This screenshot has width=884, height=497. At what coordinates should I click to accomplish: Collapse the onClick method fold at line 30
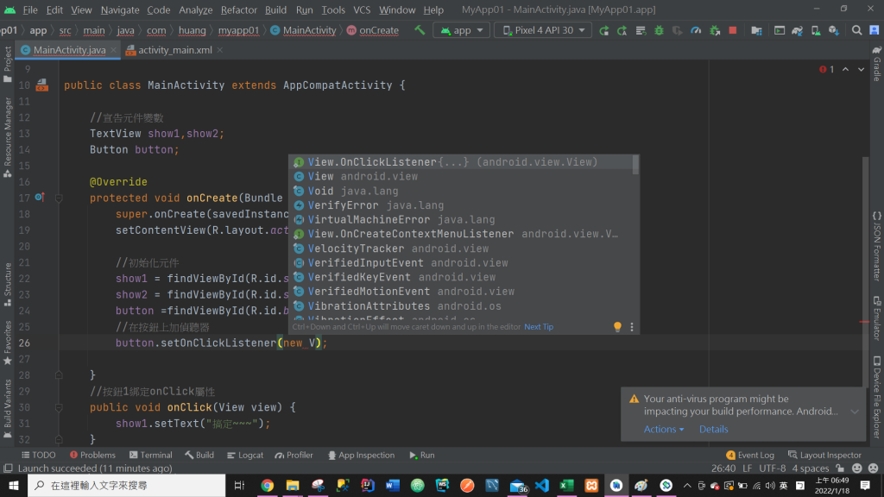pyautogui.click(x=59, y=407)
